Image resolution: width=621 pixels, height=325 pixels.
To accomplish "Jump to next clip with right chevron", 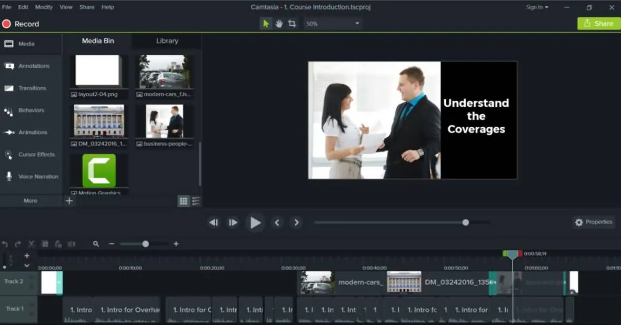I will 296,222.
